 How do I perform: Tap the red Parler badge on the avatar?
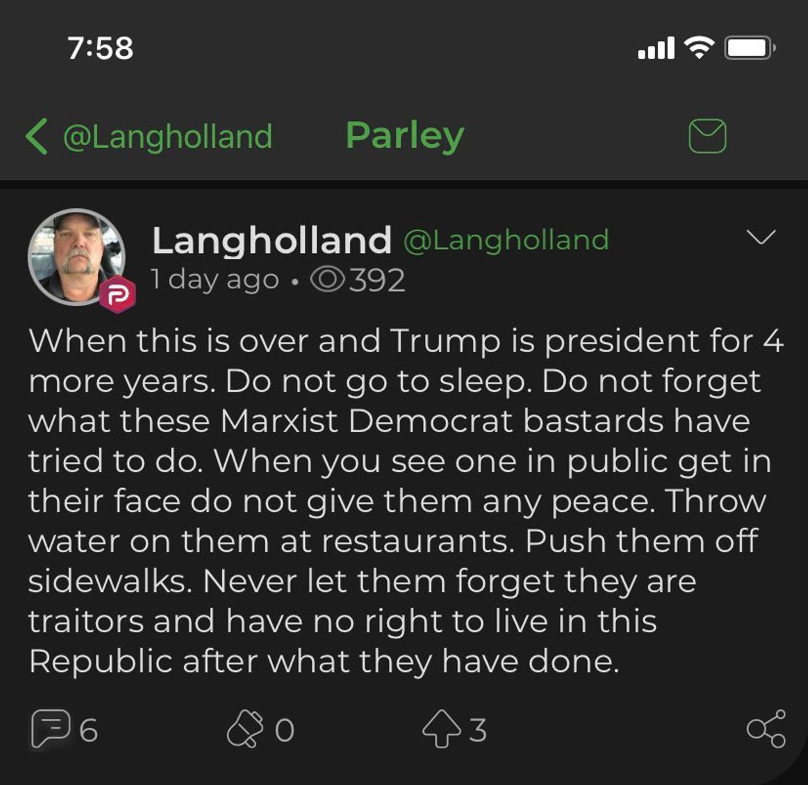tap(117, 294)
